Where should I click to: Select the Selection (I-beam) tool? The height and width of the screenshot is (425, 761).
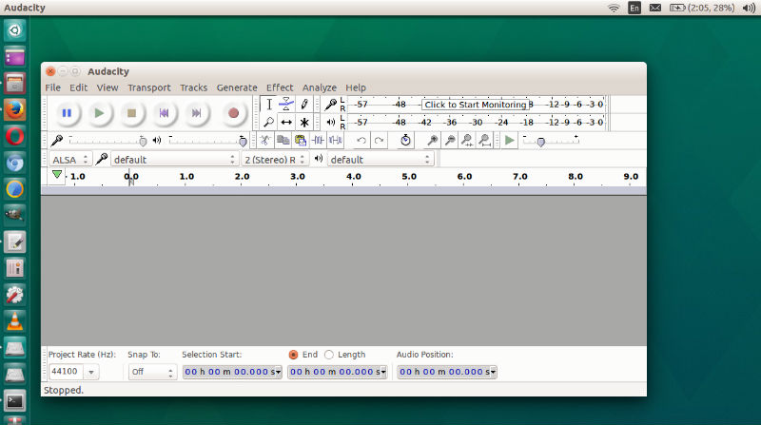[269, 105]
